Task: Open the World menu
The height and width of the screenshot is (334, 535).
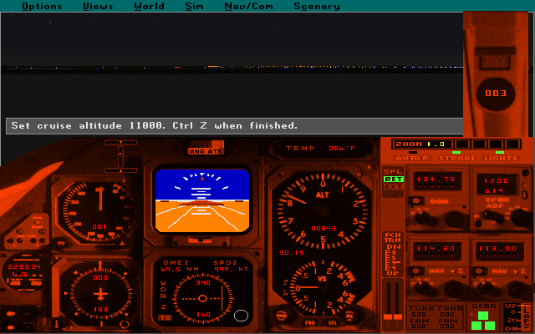Action: point(149,6)
